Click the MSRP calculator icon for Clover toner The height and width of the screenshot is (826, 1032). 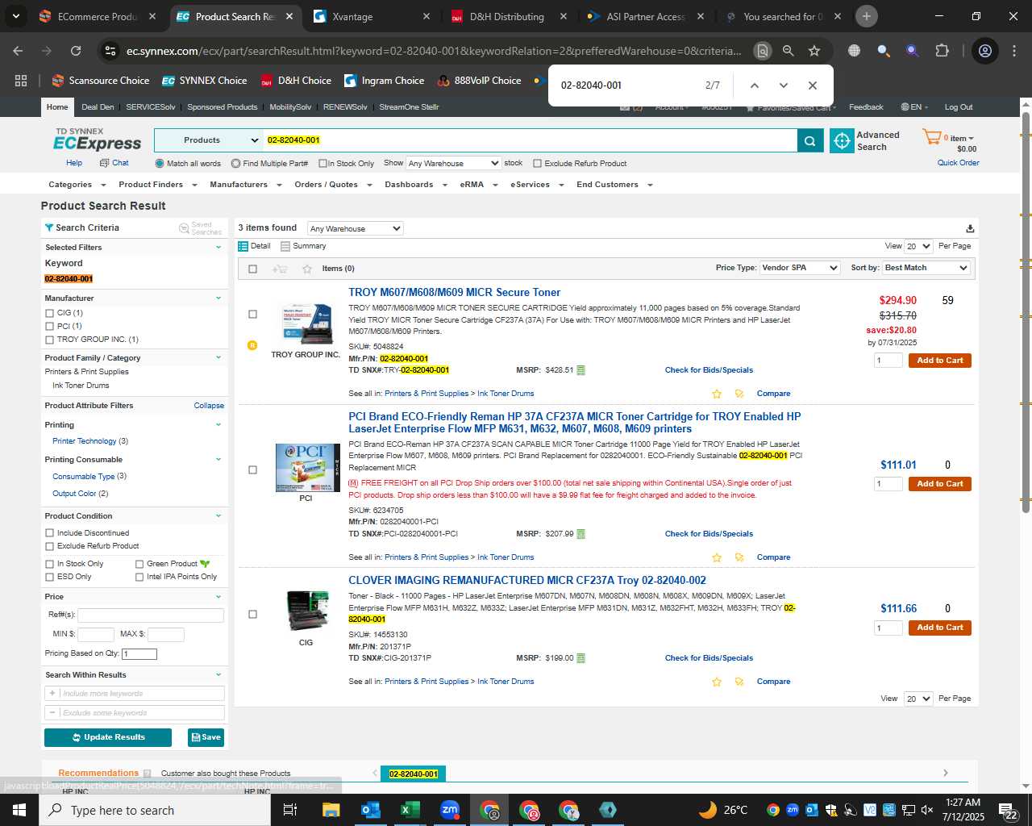(581, 658)
